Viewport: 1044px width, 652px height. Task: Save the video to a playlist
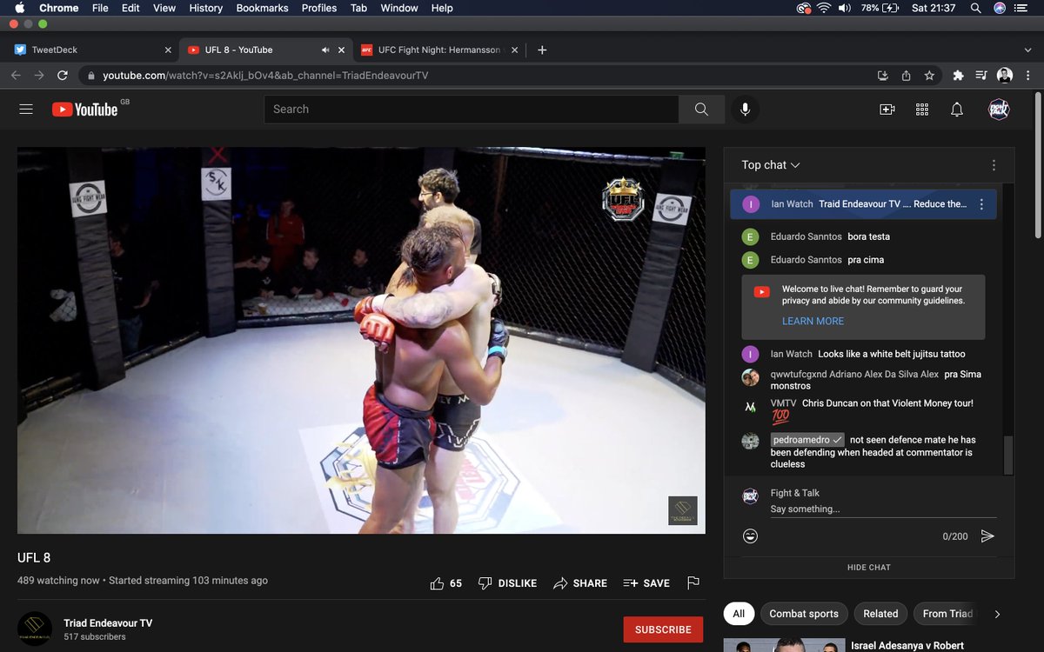[646, 583]
